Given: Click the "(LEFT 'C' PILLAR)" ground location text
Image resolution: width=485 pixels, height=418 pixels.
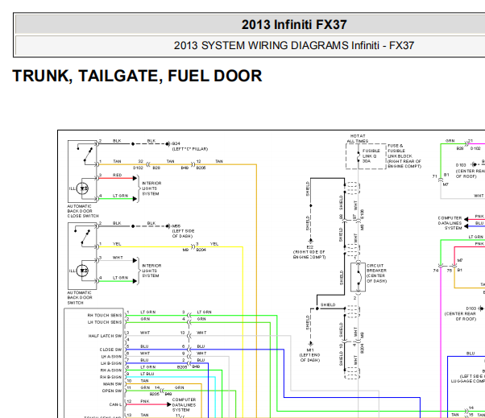Looking at the screenshot, I should [190, 149].
